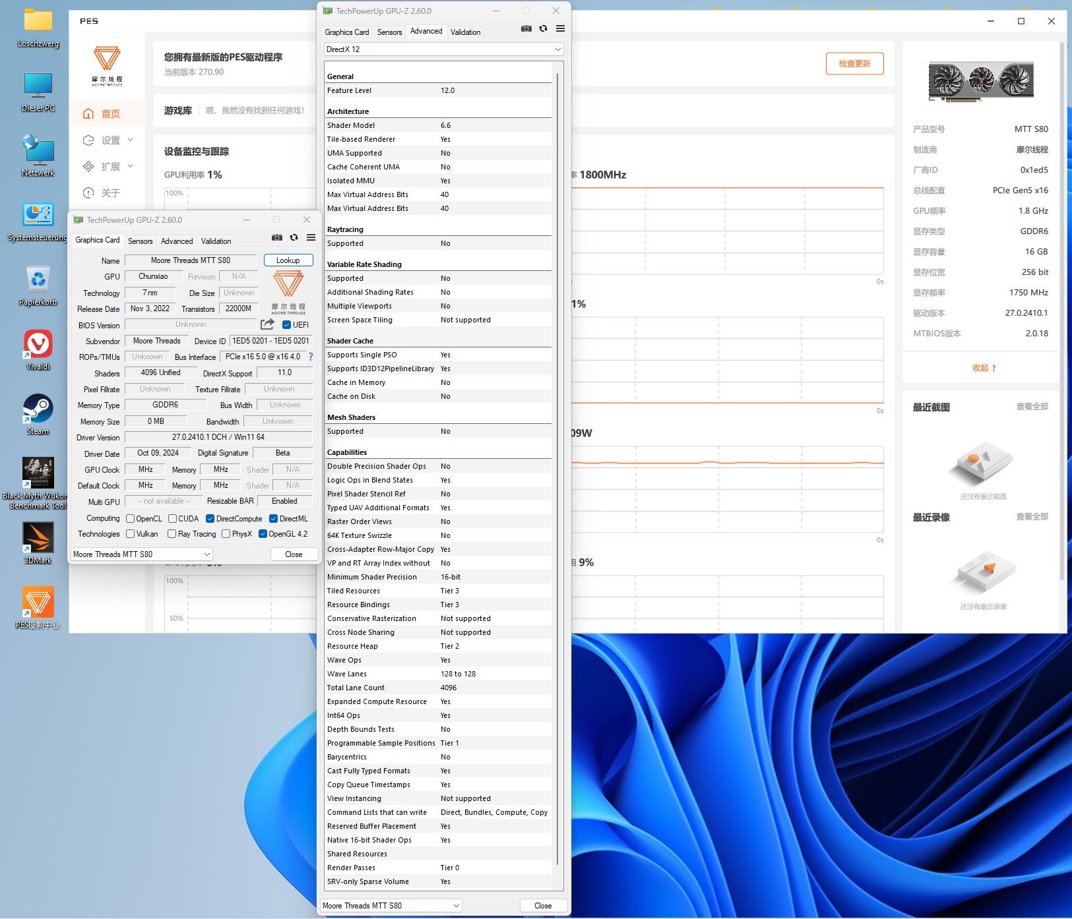Open the Papierkorb recycle bin

(38, 285)
